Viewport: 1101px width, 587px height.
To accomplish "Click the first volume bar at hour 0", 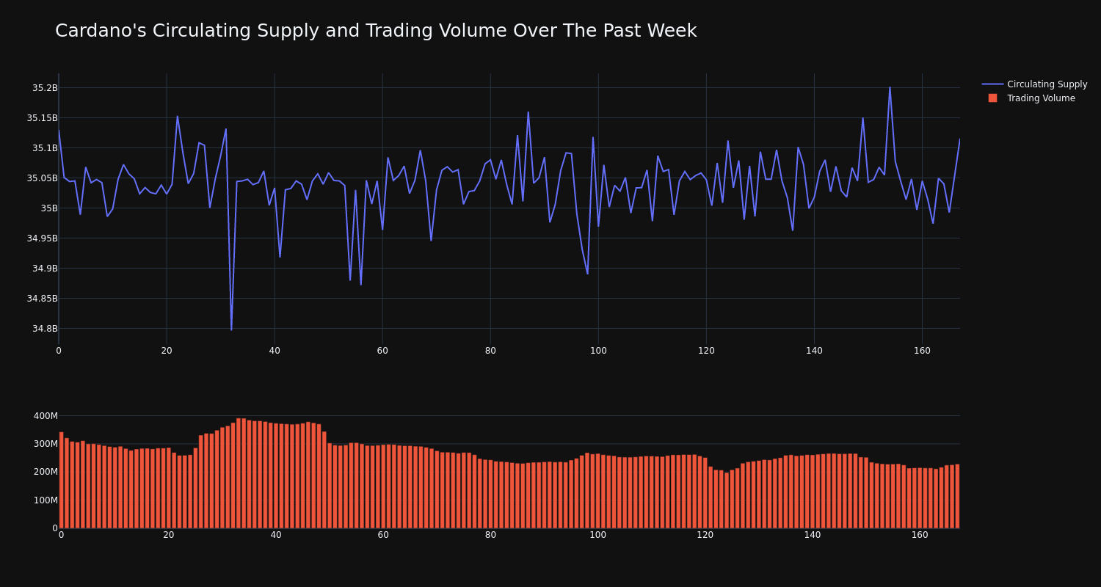I will coord(61,480).
